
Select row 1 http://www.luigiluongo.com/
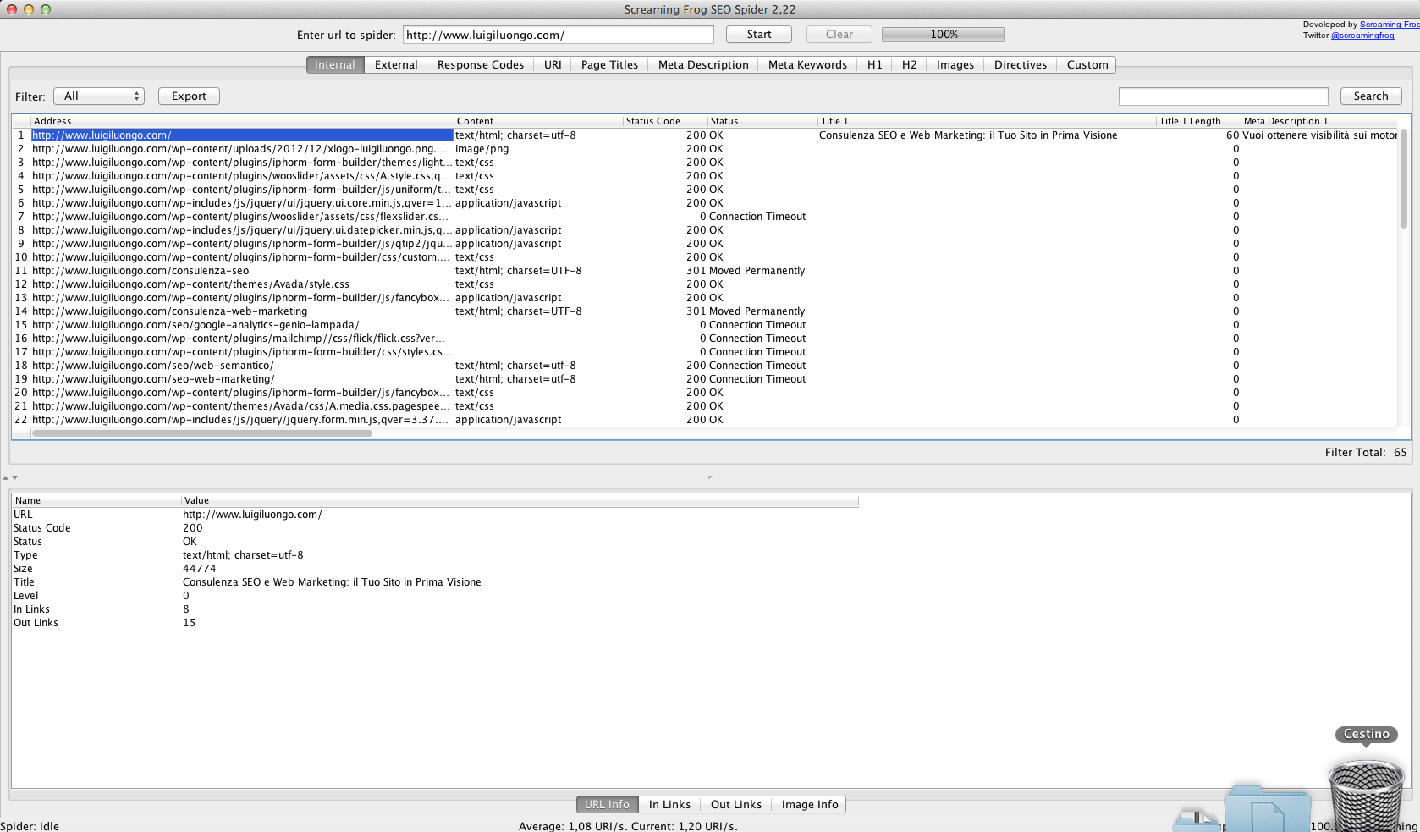(x=242, y=135)
